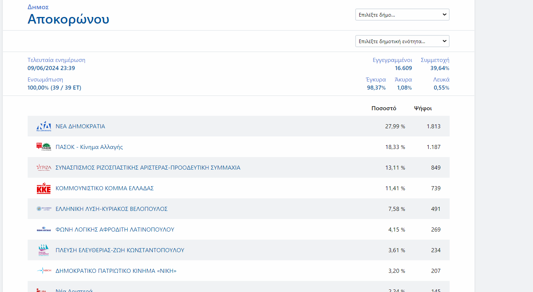This screenshot has width=533, height=292.
Task: Click the 'Ψήφοι' column header
Action: tap(423, 108)
